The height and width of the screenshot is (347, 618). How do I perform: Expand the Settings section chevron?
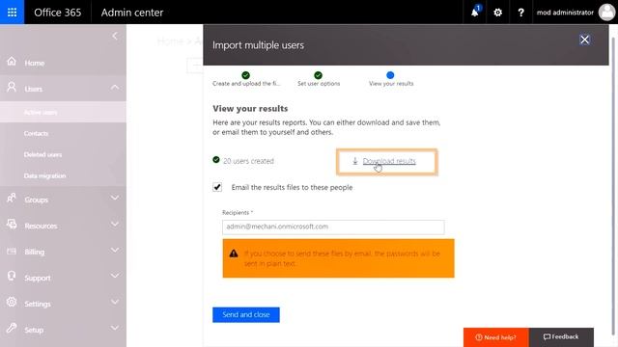[x=115, y=302]
